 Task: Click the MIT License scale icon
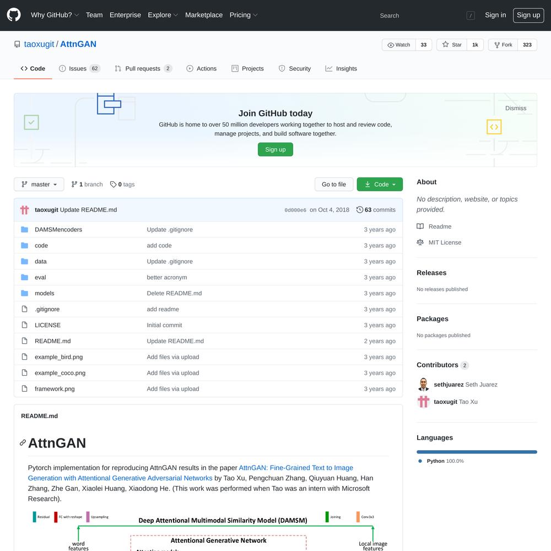point(420,242)
